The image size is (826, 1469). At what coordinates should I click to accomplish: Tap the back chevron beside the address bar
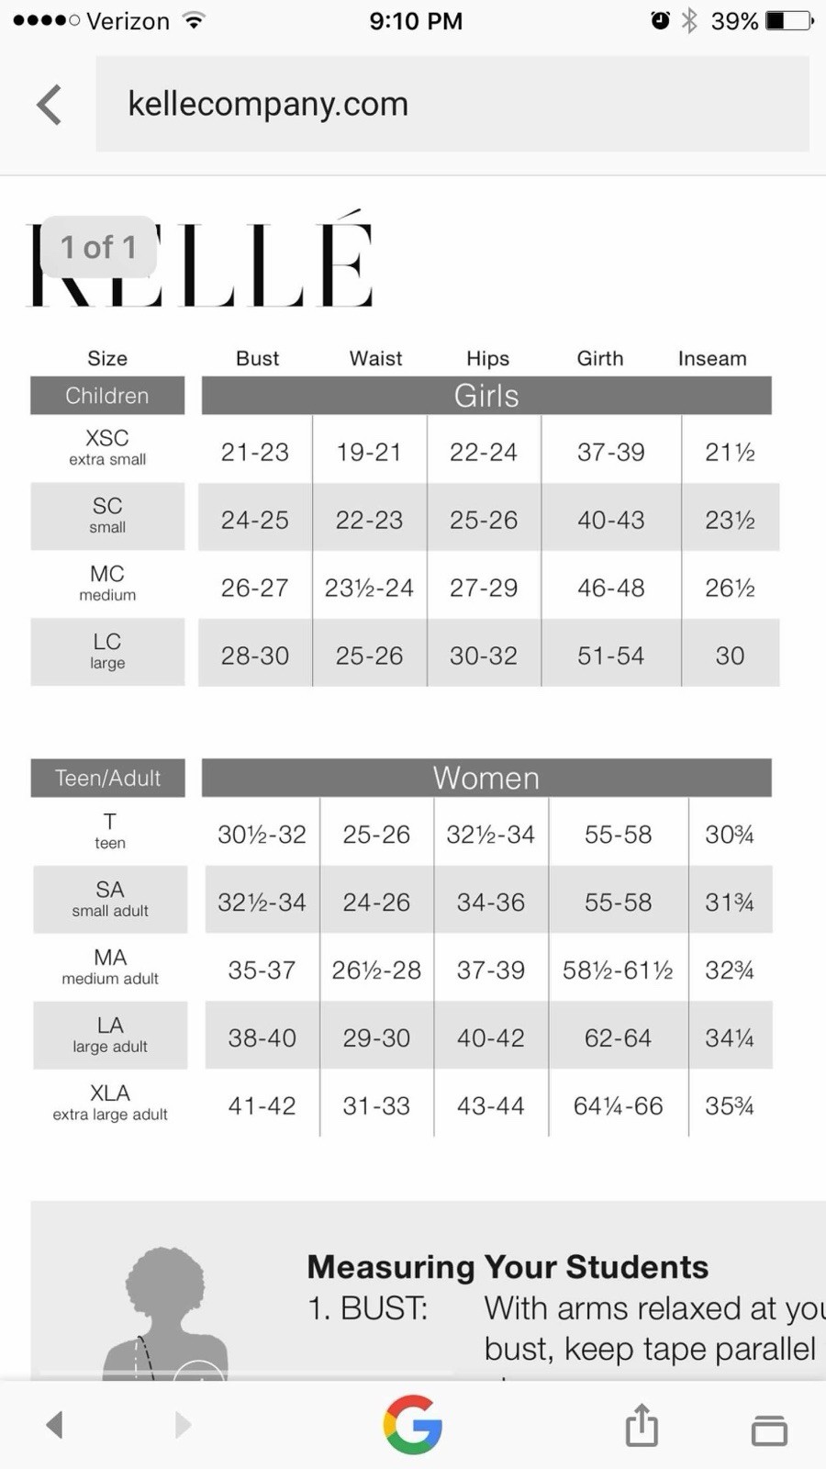(50, 105)
